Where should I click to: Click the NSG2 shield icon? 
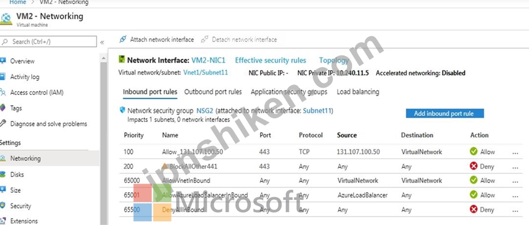(x=122, y=110)
